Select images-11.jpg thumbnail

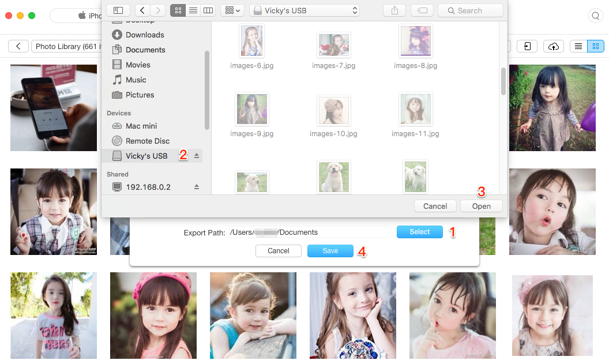coord(416,109)
